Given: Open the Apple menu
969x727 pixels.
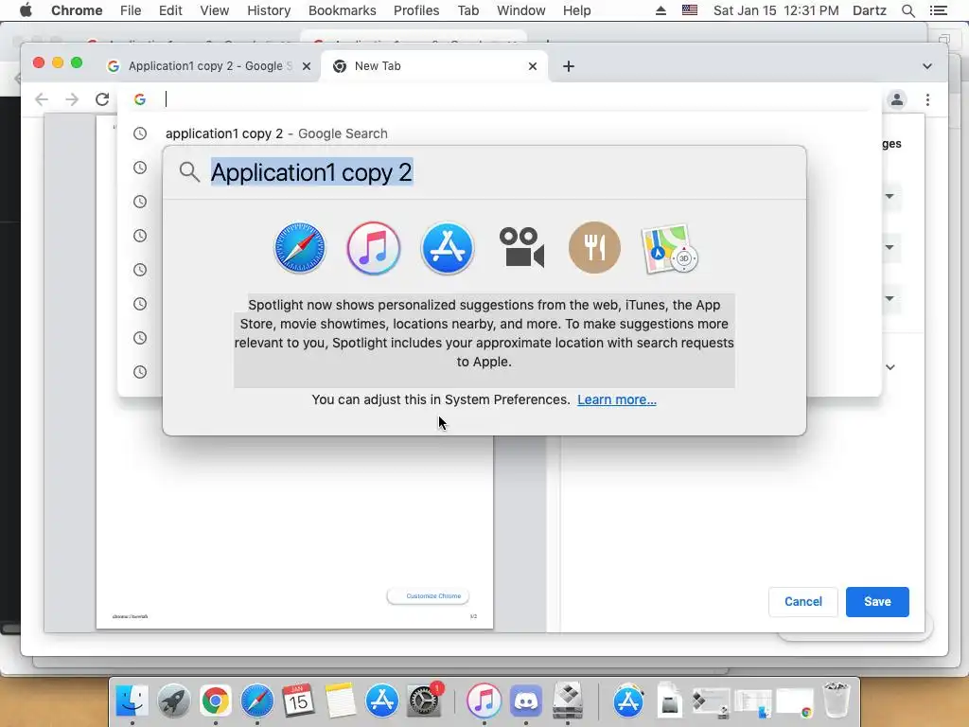Looking at the screenshot, I should point(26,10).
